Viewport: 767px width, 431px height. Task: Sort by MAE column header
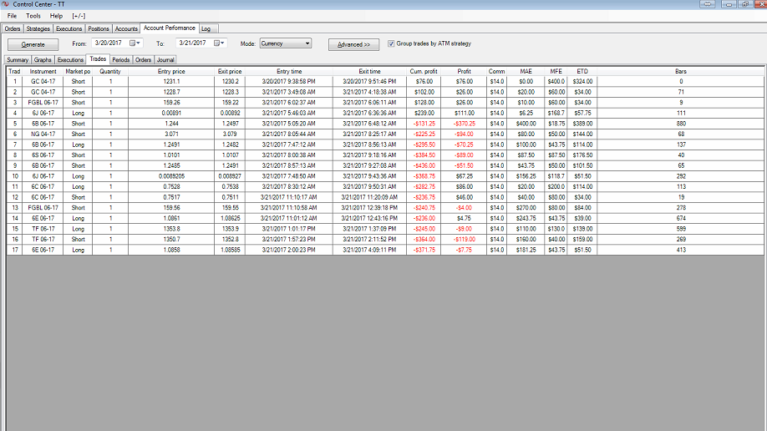pos(526,72)
